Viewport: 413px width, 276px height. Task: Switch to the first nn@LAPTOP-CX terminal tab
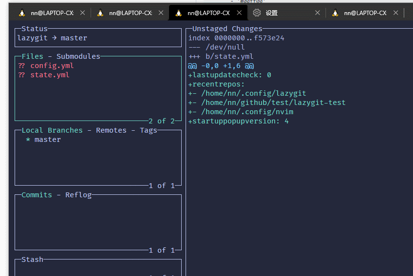coord(50,13)
